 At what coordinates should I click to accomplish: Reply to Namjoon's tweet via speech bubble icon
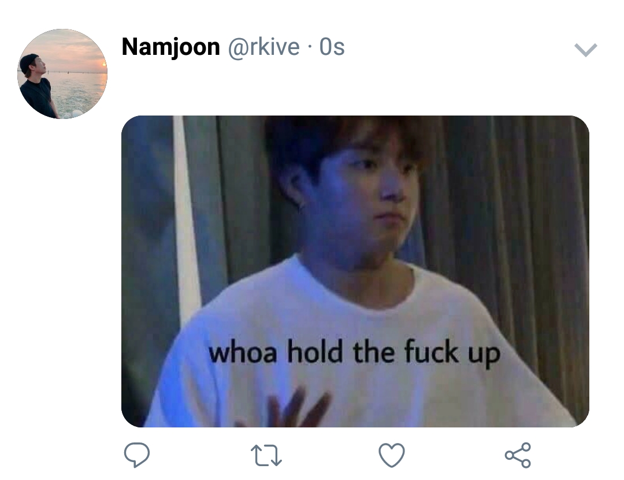137,455
